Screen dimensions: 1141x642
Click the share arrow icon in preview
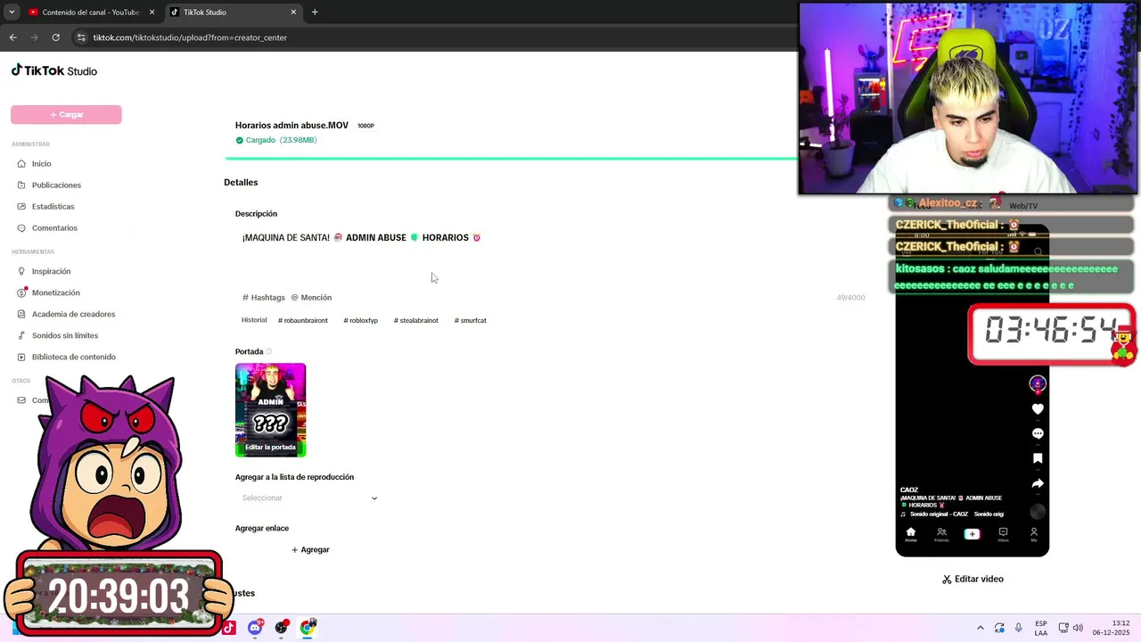(1038, 483)
